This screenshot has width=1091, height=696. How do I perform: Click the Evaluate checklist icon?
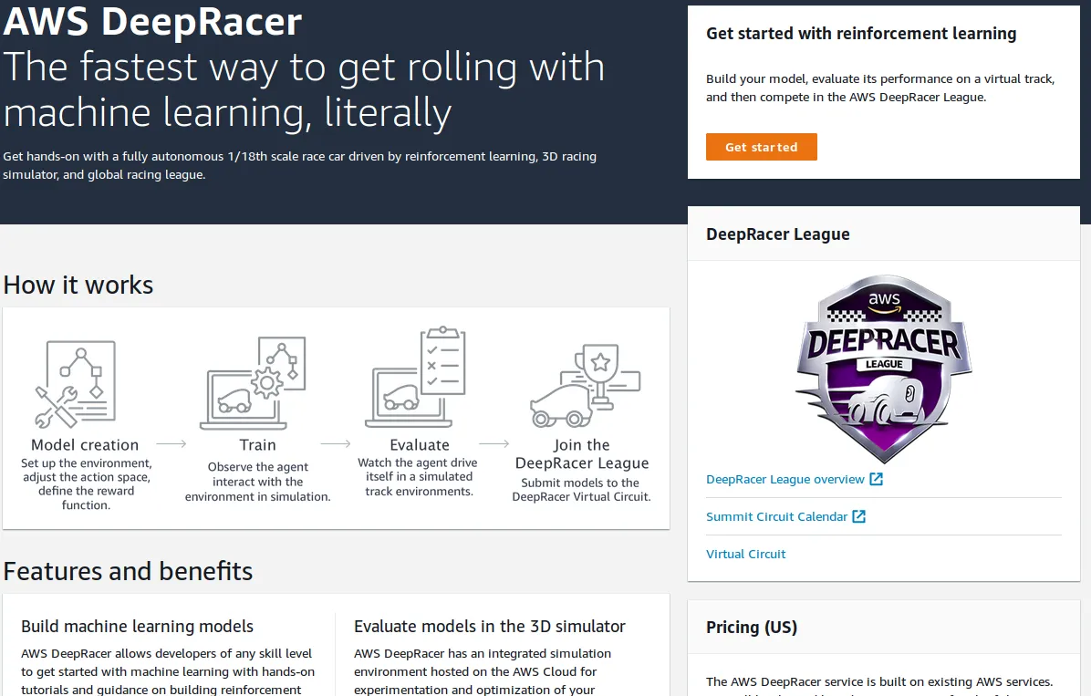(x=416, y=377)
